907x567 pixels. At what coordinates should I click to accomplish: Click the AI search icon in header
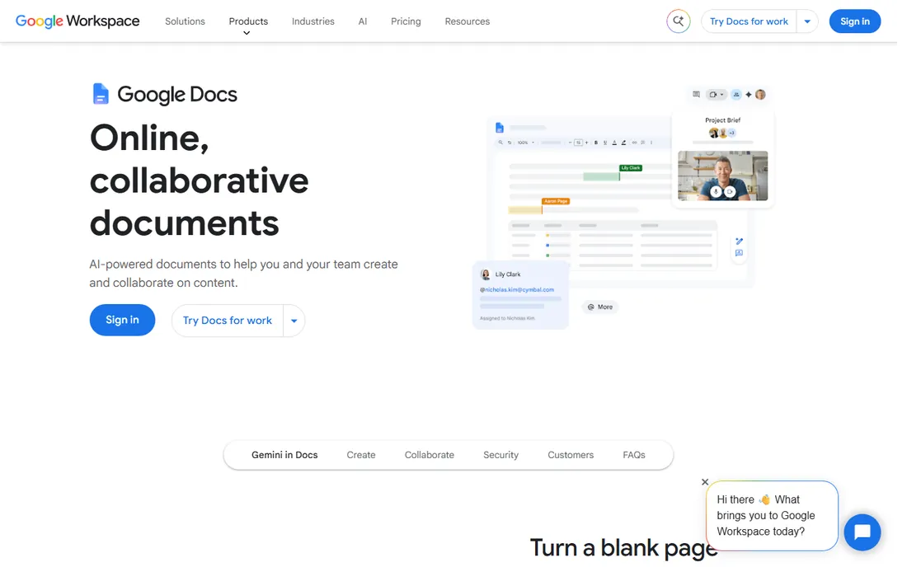tap(678, 21)
